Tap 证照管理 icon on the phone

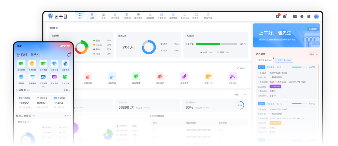(x=43, y=77)
